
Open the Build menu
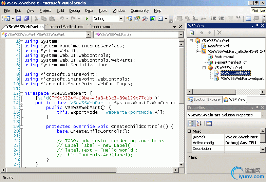(60, 10)
